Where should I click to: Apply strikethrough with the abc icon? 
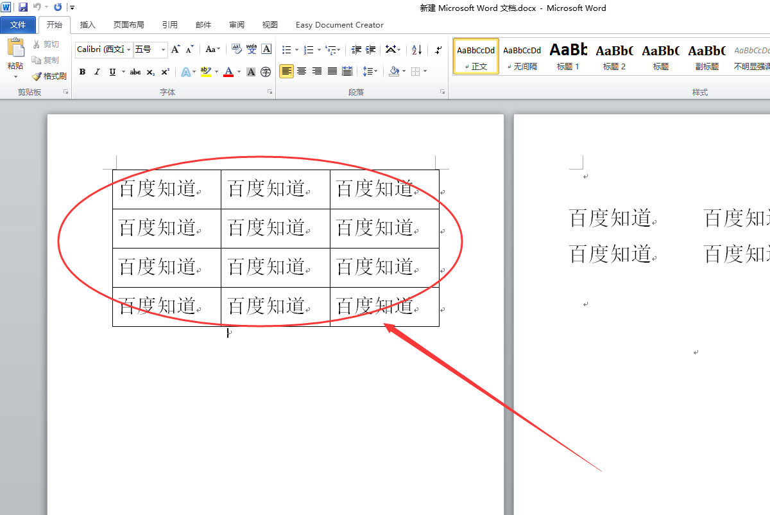[x=135, y=72]
